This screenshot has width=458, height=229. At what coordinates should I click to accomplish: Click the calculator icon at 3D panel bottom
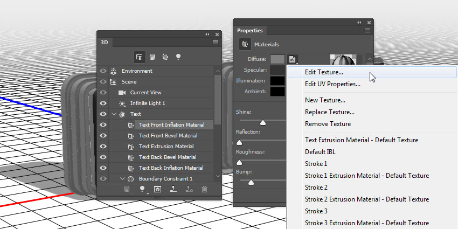click(x=127, y=189)
